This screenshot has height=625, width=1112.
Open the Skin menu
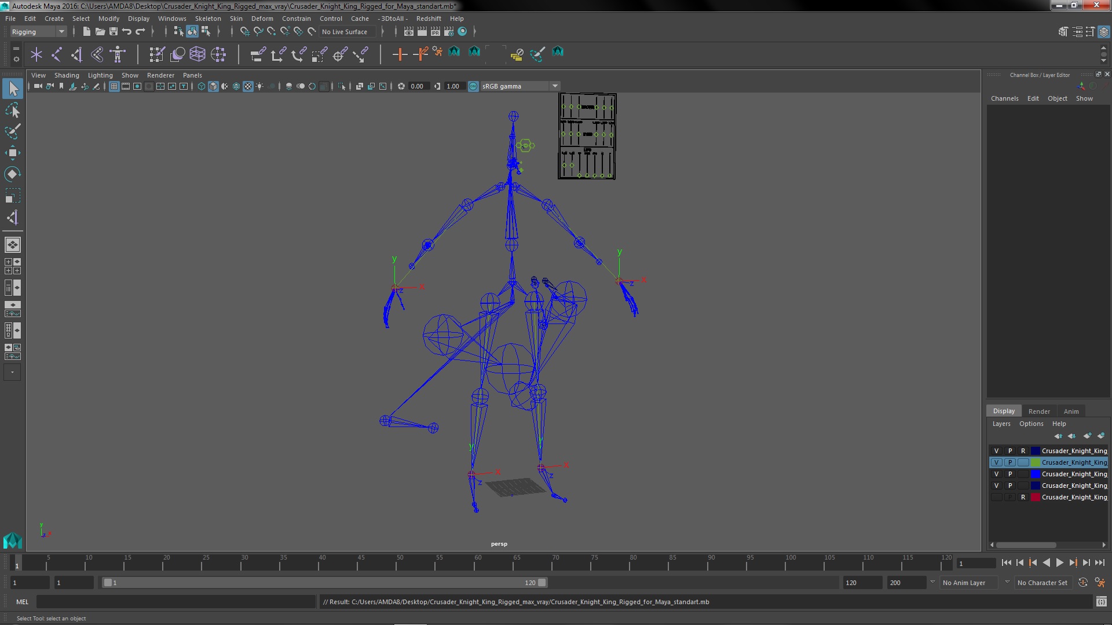(x=235, y=19)
